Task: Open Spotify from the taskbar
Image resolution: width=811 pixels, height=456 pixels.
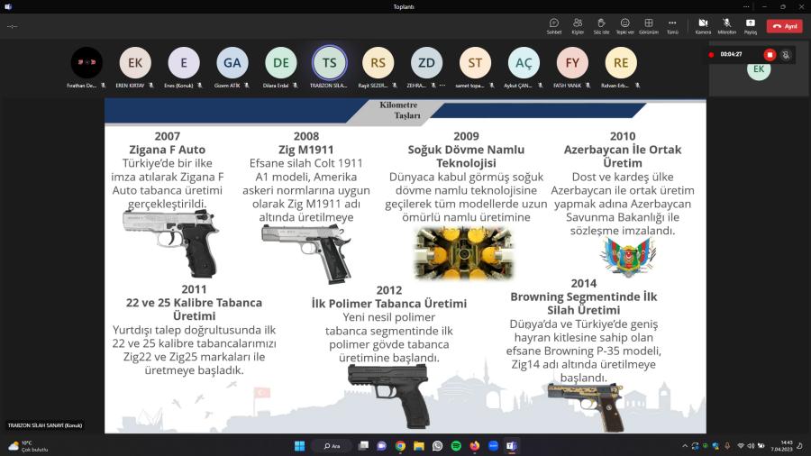Action: (x=456, y=446)
